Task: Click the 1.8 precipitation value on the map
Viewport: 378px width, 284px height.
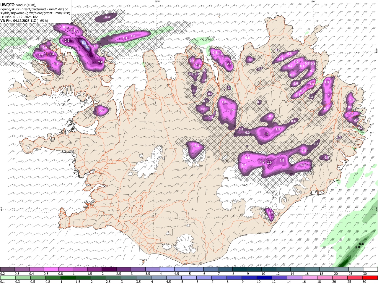Action: [198, 66]
